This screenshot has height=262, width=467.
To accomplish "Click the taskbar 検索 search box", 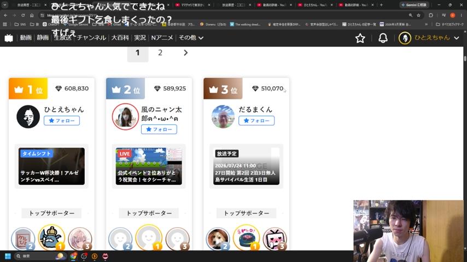I will 40,256.
